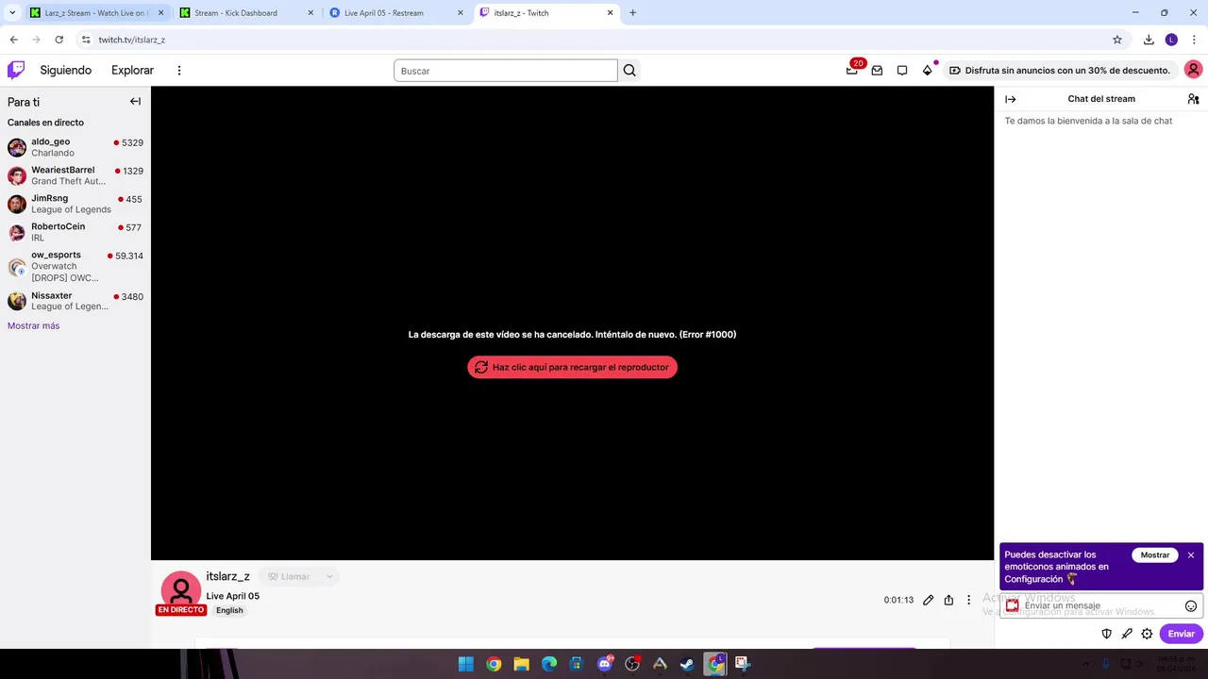Open the tab search dropdown

pos(12,13)
